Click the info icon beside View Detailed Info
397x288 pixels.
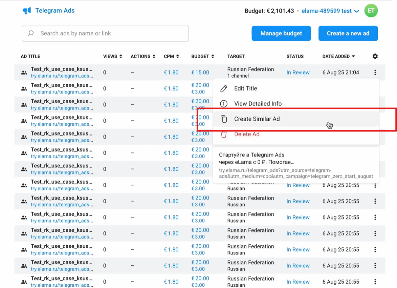coord(224,104)
